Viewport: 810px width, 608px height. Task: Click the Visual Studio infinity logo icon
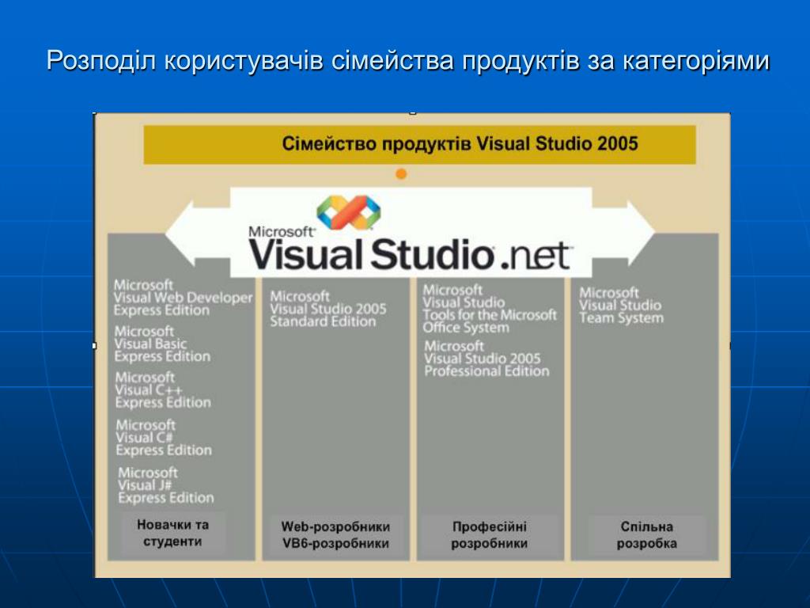point(349,212)
